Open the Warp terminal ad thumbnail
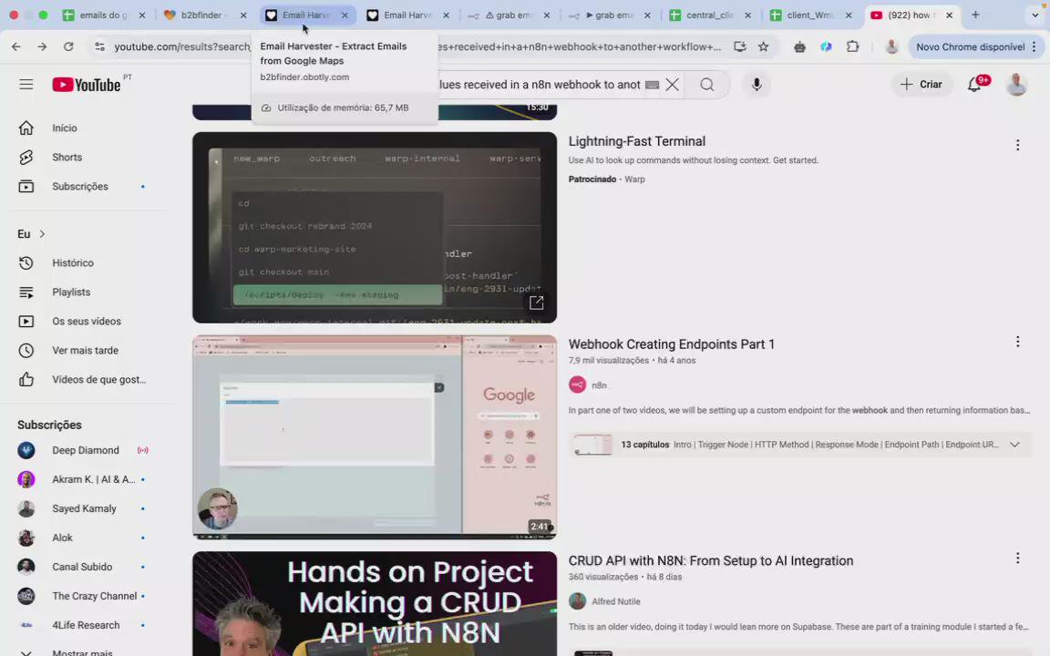 coord(375,228)
